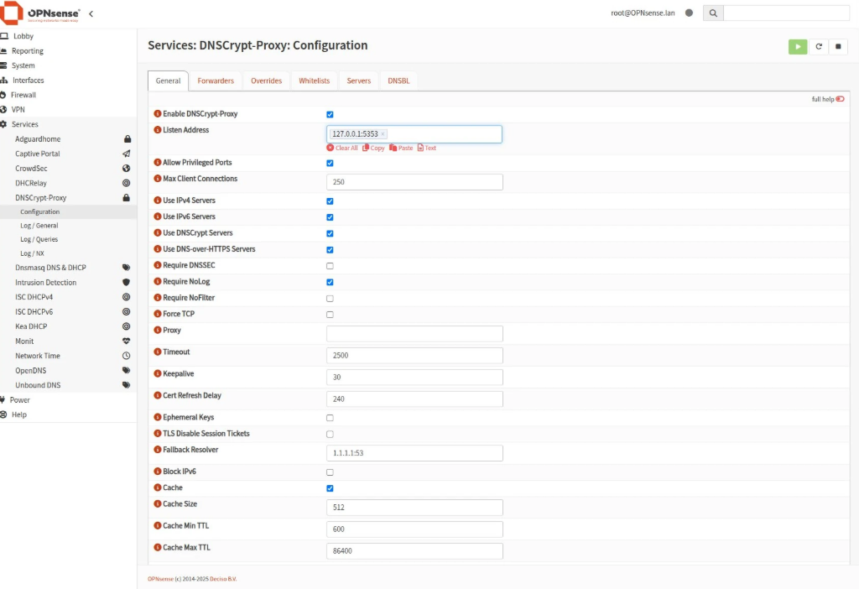The width and height of the screenshot is (859, 589).
Task: Click the info icon beside Listen Address
Action: click(x=157, y=131)
